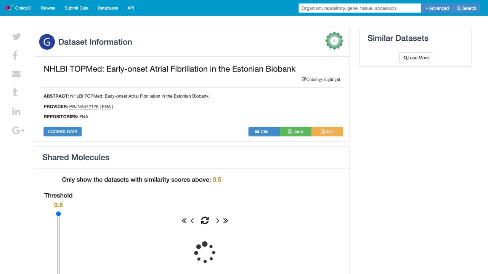Image resolution: width=488 pixels, height=274 pixels.
Task: Go to previous page single-left arrow
Action: [192, 221]
